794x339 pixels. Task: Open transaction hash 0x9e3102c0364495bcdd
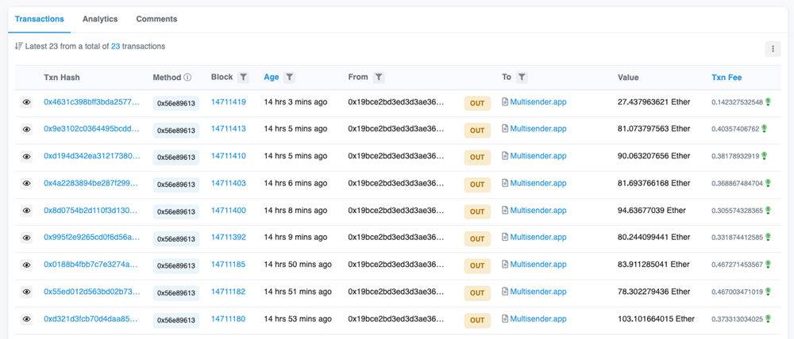(91, 129)
